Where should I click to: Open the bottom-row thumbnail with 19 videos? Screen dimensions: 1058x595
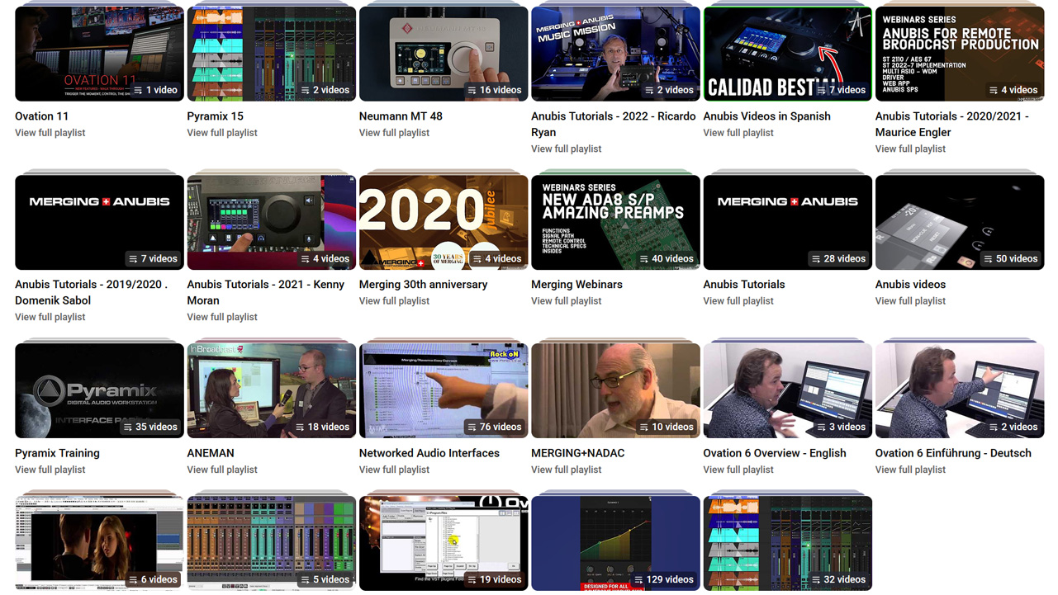[444, 543]
